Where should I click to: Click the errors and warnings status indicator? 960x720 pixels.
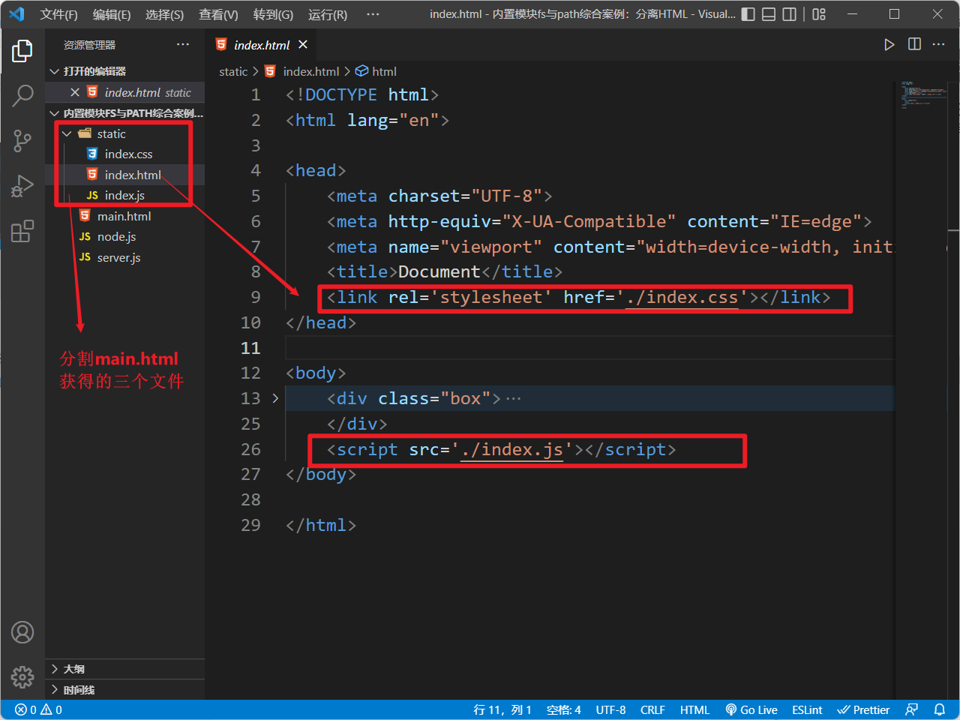point(38,709)
